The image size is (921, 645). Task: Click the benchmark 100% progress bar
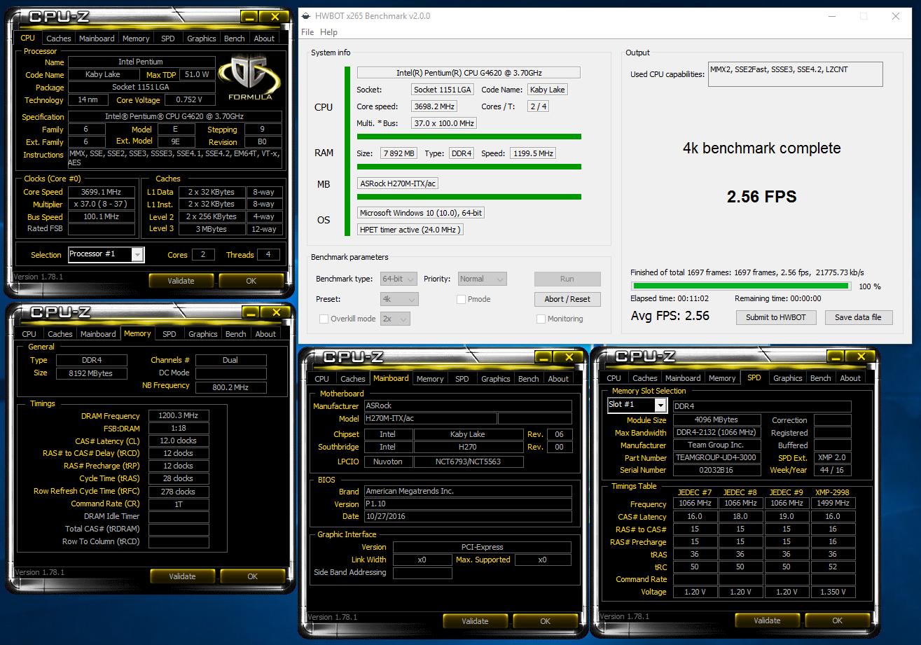pyautogui.click(x=741, y=286)
